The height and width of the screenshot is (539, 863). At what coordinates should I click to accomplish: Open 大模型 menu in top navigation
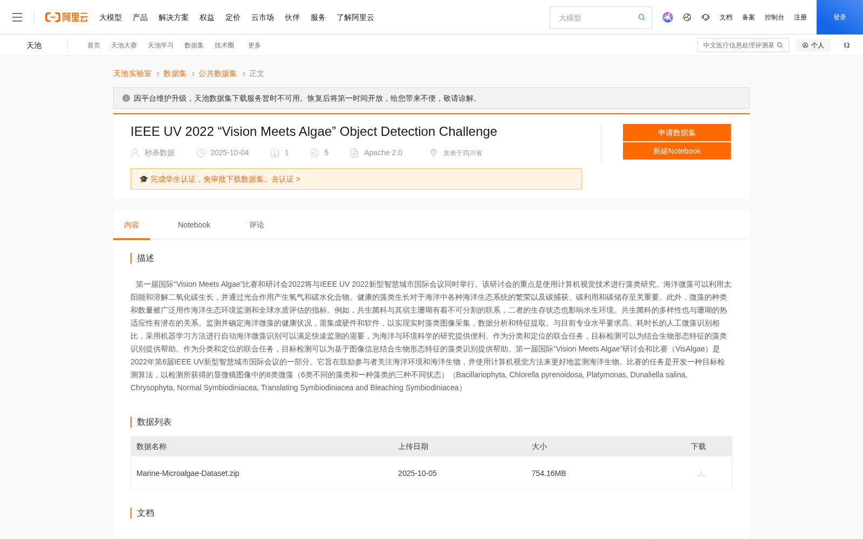coord(111,17)
